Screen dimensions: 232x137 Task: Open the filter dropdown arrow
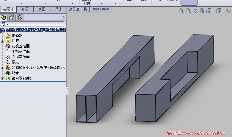coord(7,24)
